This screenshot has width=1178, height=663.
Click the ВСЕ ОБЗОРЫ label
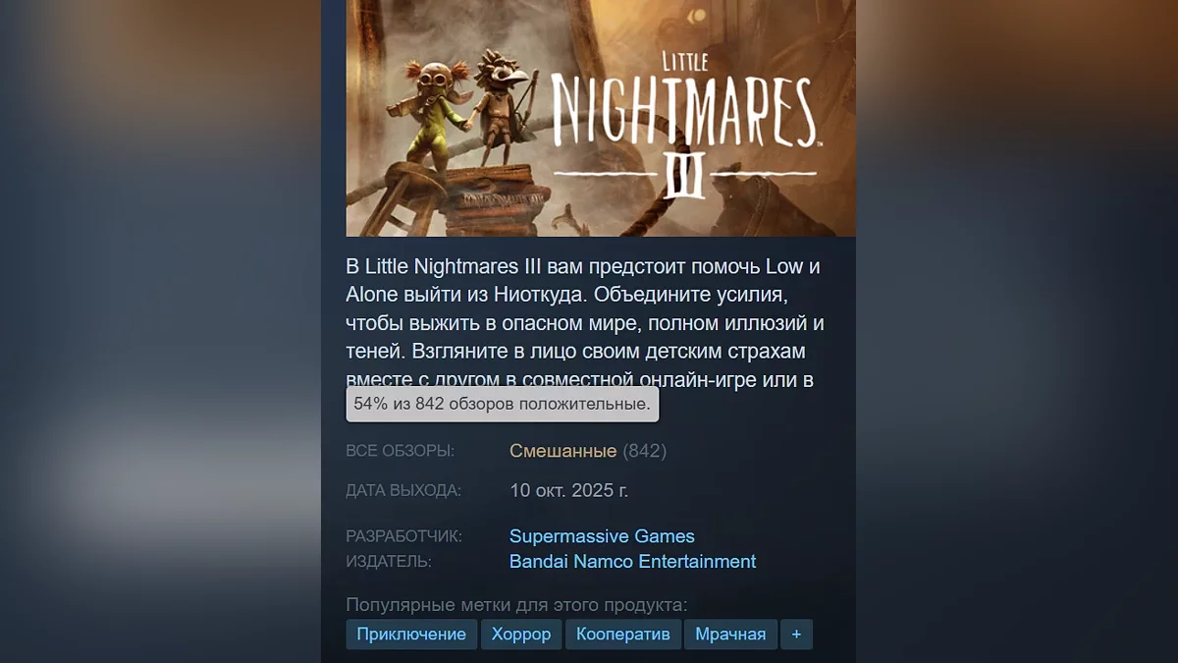pos(400,451)
